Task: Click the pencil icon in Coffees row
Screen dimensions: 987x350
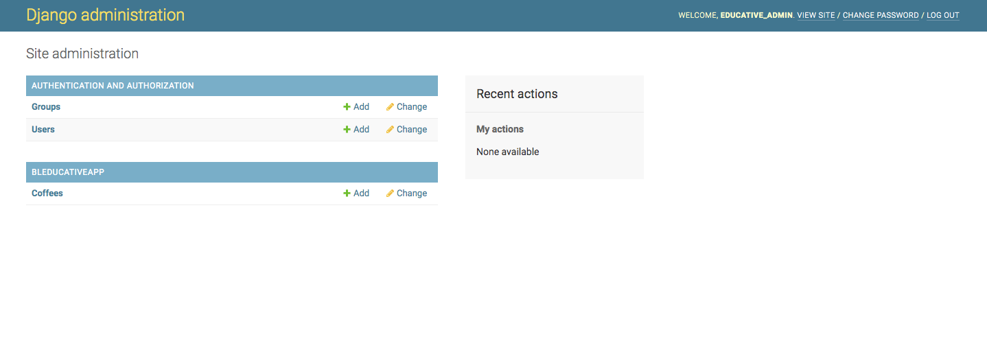Action: point(390,194)
